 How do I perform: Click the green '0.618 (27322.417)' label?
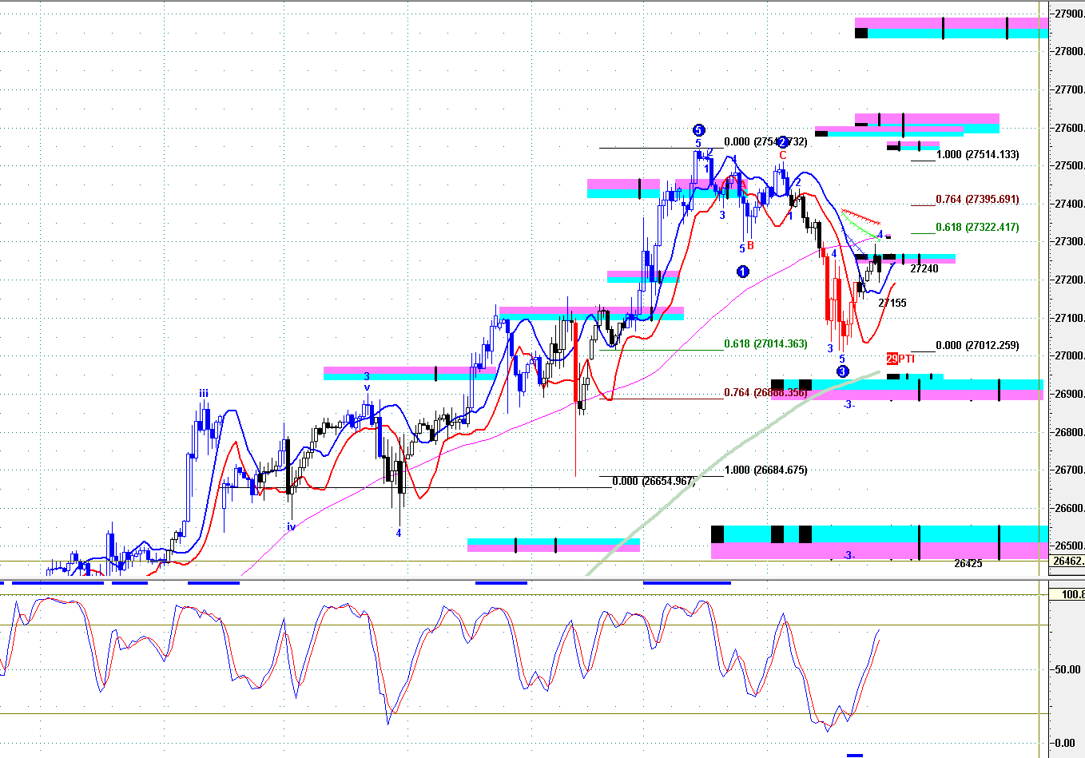pos(978,228)
